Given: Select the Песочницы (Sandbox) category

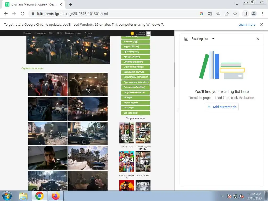Looking at the screenshot, I should tap(136, 87).
